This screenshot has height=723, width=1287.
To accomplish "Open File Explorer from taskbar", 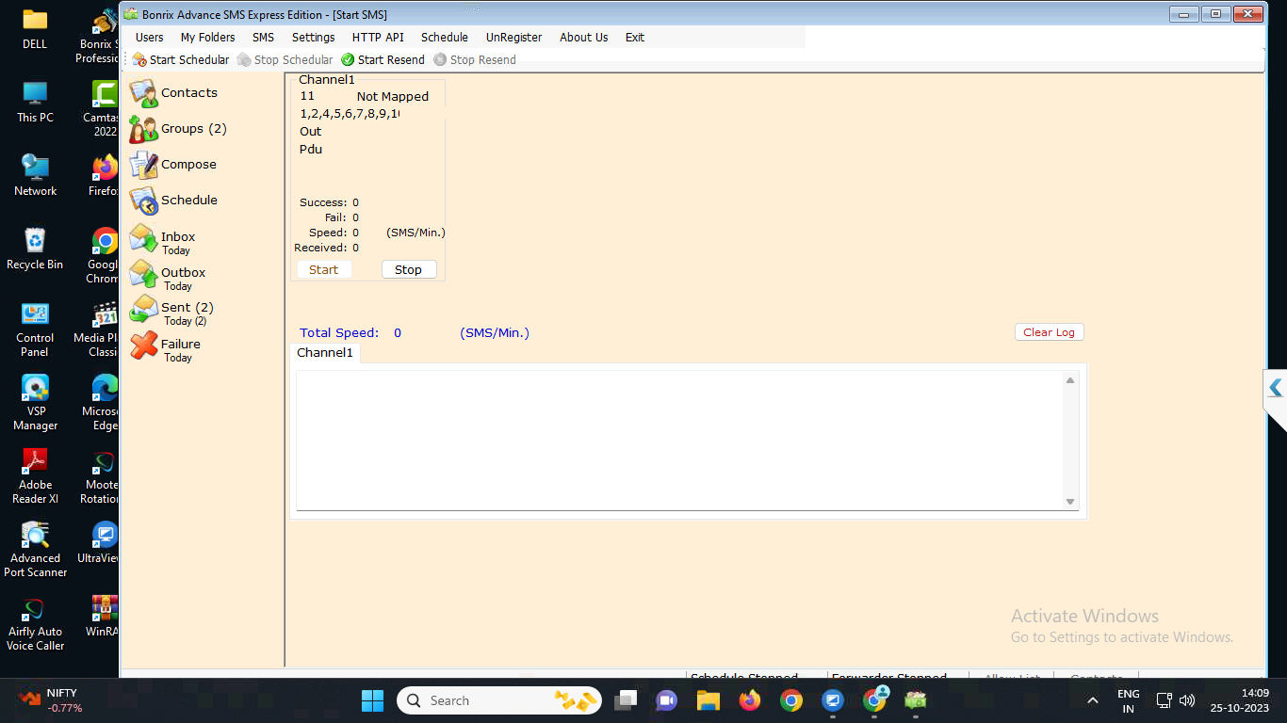I will tap(709, 700).
